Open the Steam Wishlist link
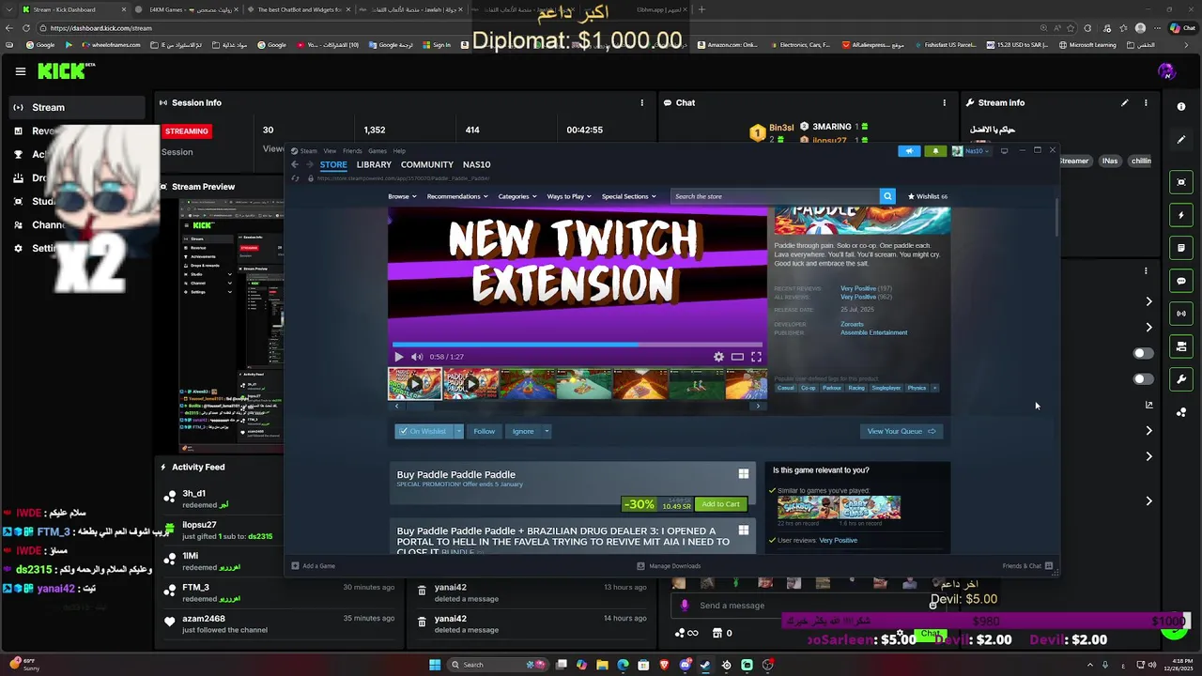The width and height of the screenshot is (1202, 676). pyautogui.click(x=928, y=196)
